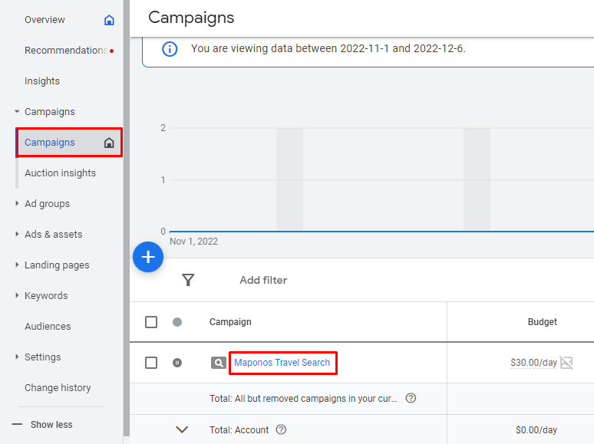Select the highlighted Campaigns sub-item
Screen dimensions: 594x444
(x=69, y=143)
